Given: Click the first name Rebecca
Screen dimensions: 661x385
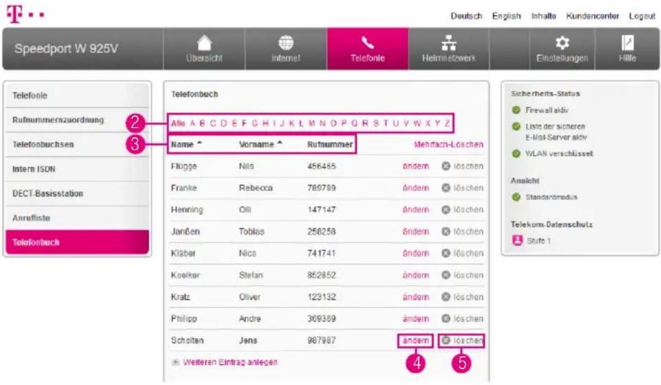Looking at the screenshot, I should 256,188.
